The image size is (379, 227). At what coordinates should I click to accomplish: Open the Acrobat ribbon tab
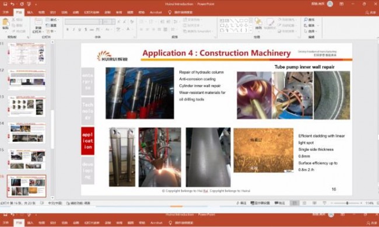[x=156, y=12]
